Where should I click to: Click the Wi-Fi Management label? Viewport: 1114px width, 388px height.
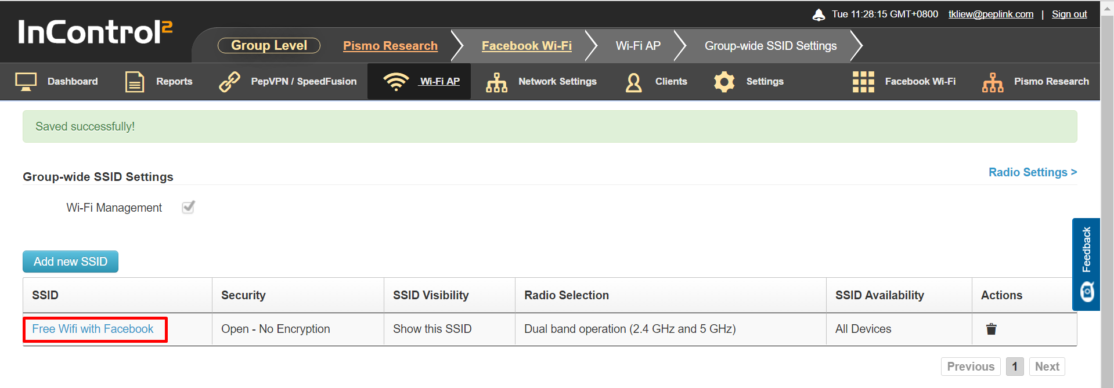[114, 208]
